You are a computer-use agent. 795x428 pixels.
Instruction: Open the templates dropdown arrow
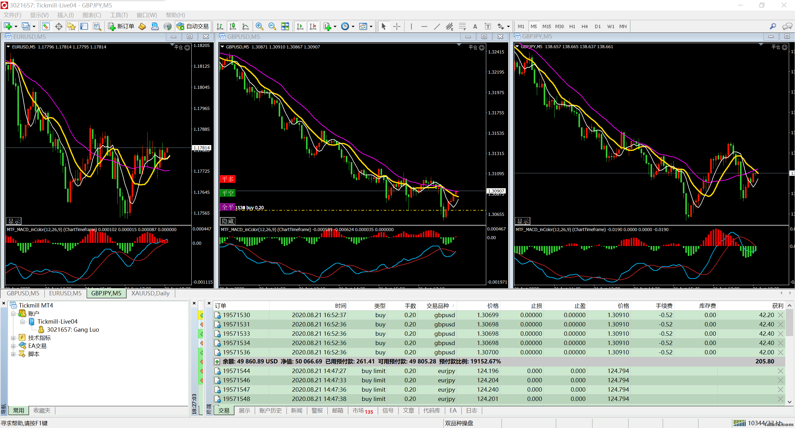pyautogui.click(x=371, y=26)
